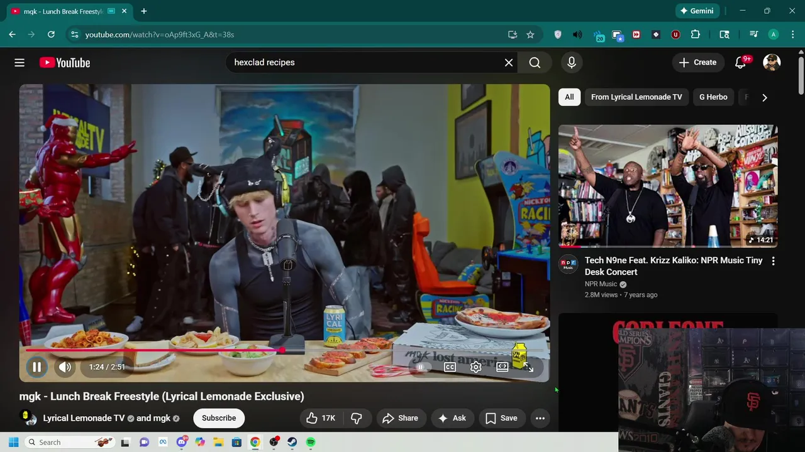805x452 pixels.
Task: Install app via the address bar icon
Action: click(513, 35)
